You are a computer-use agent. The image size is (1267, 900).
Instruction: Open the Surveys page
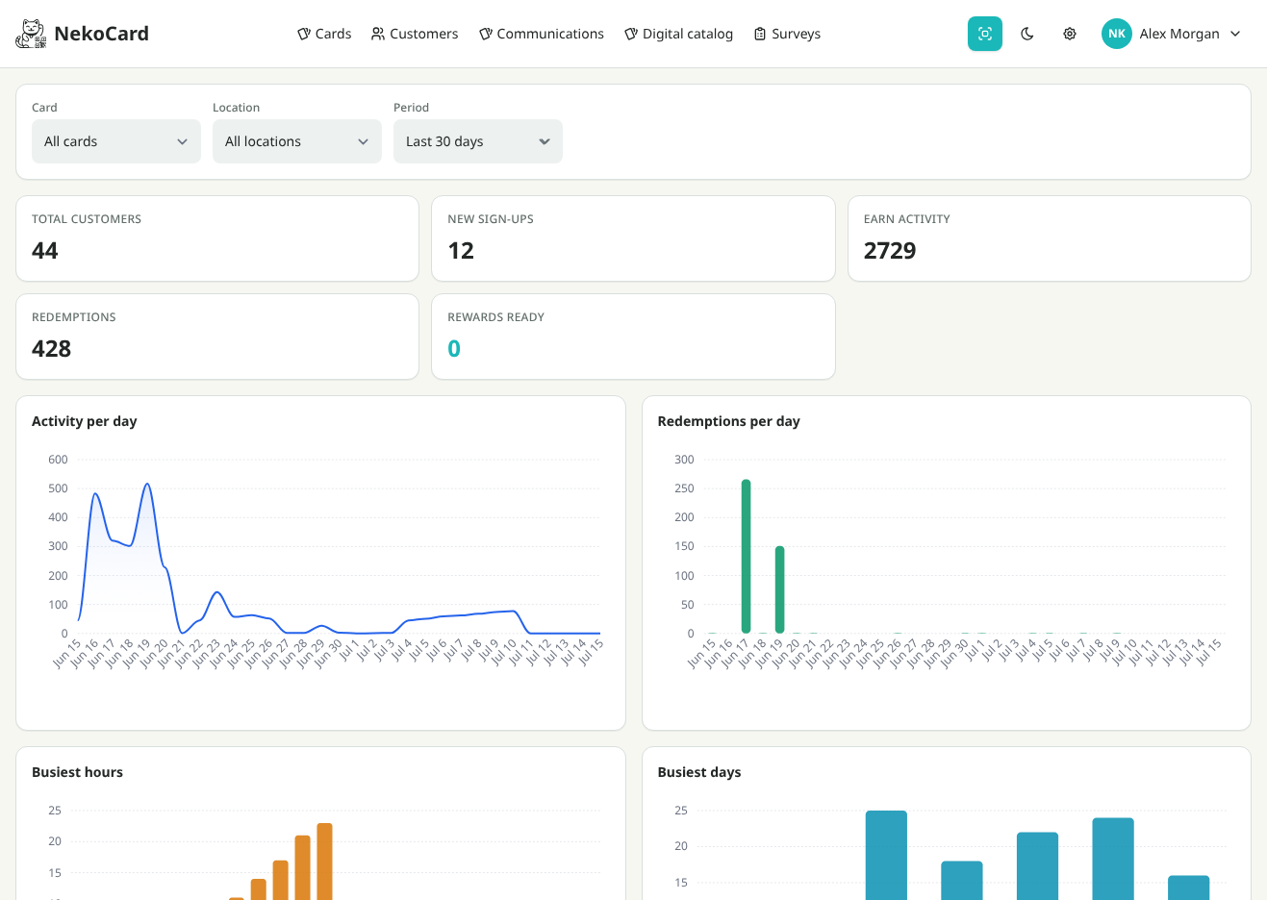click(x=787, y=34)
